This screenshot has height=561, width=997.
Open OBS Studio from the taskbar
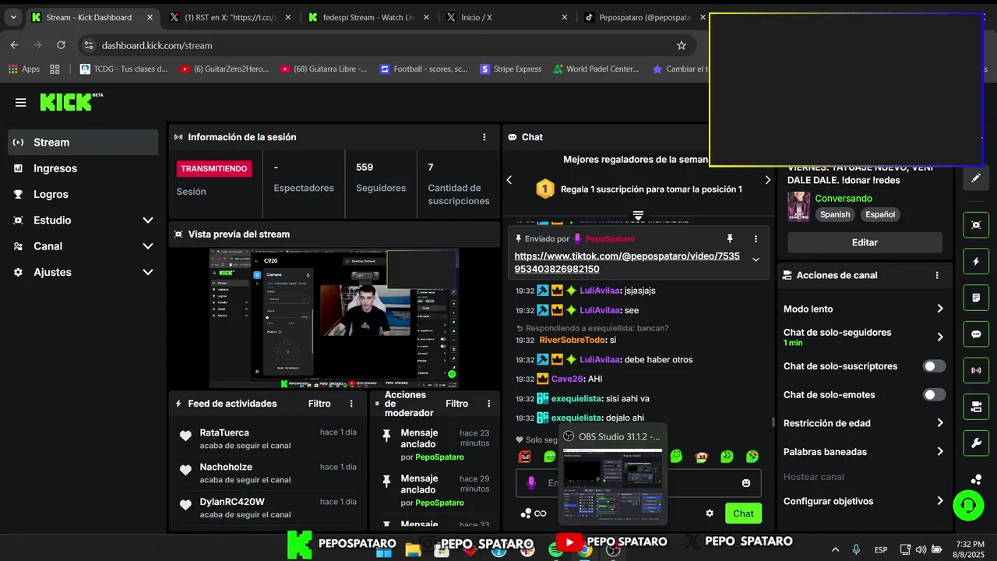[x=613, y=550]
